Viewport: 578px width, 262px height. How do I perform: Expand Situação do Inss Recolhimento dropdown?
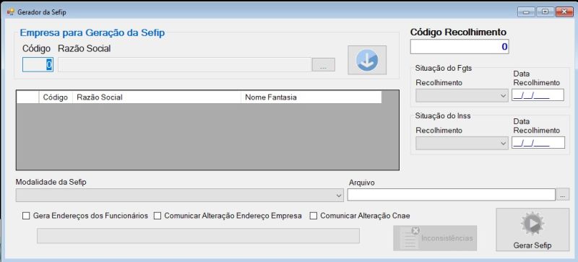tap(462, 144)
